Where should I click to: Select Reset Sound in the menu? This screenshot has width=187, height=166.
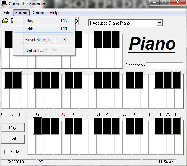tap(44, 40)
